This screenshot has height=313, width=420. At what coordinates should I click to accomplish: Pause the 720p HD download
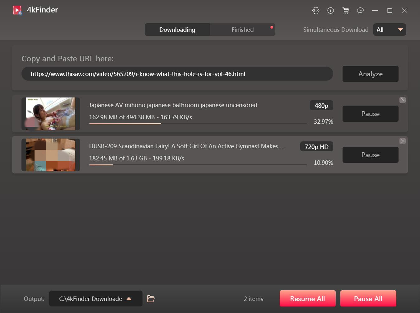tap(370, 155)
